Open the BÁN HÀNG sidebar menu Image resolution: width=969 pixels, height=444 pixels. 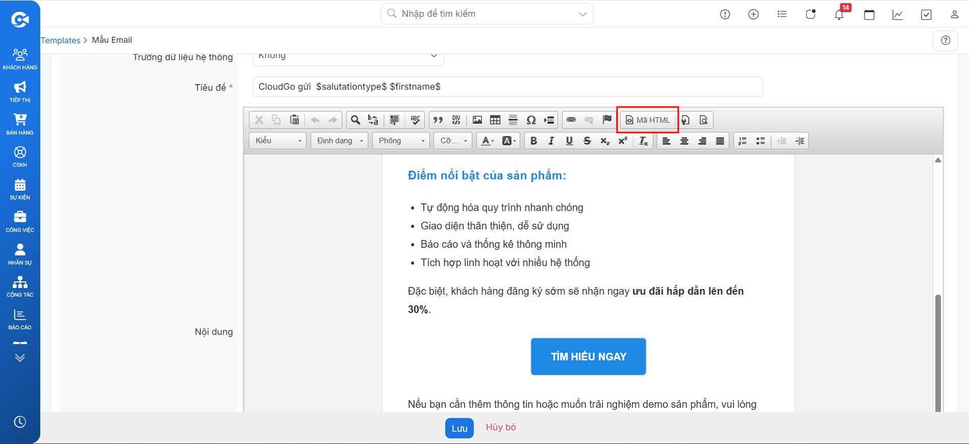20,124
